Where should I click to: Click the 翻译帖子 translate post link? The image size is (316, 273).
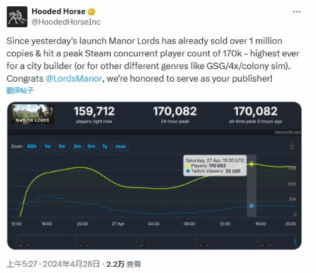20,91
